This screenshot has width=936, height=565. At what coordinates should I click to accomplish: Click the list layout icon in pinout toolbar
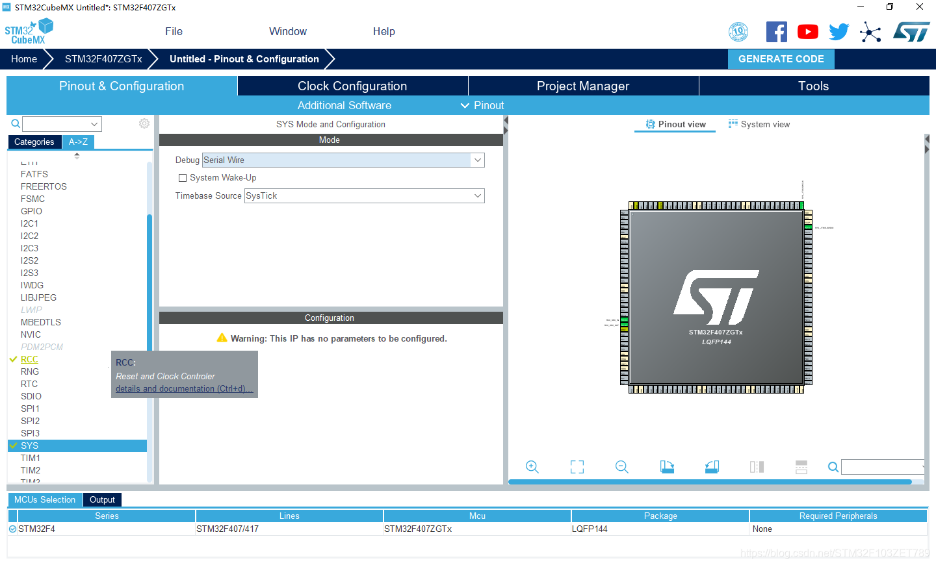click(801, 467)
